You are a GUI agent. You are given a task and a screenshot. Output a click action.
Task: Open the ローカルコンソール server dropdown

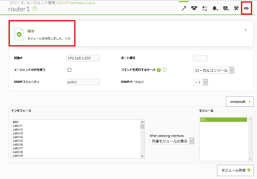tap(214, 70)
